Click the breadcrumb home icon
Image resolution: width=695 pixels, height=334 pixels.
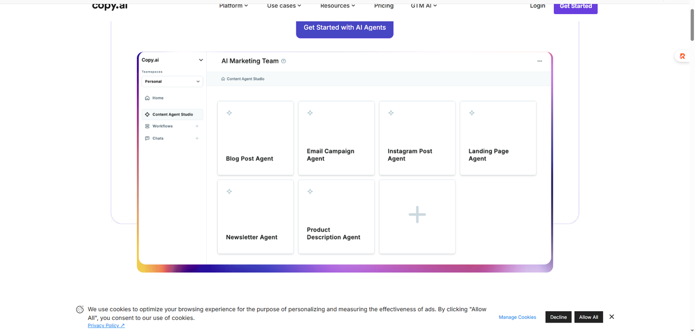point(223,79)
